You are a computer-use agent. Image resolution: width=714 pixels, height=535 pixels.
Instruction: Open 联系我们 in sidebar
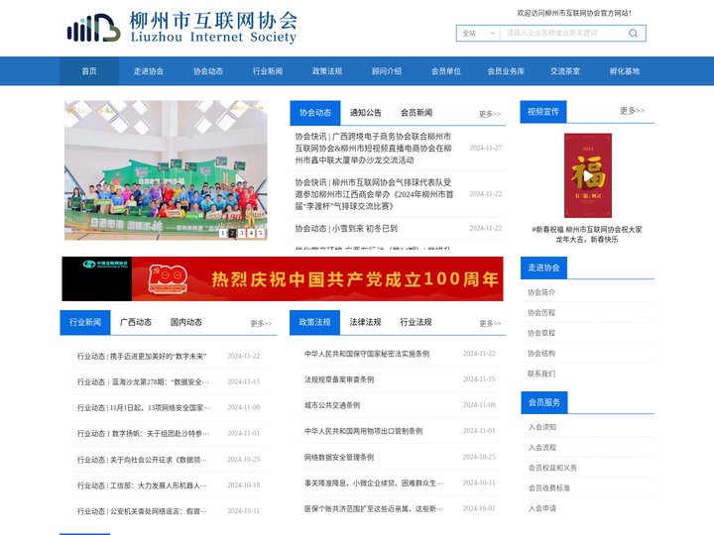pyautogui.click(x=541, y=374)
